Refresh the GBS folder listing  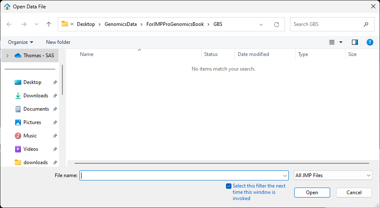pyautogui.click(x=276, y=24)
